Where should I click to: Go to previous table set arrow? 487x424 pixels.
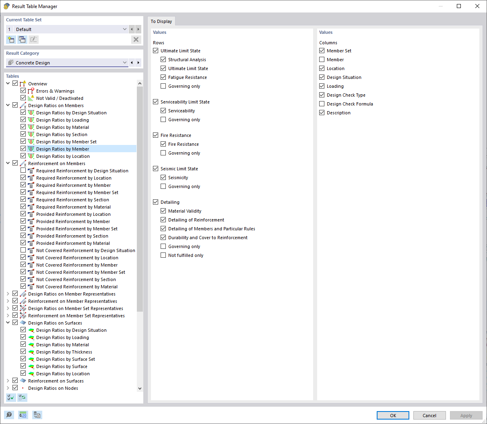coord(132,29)
